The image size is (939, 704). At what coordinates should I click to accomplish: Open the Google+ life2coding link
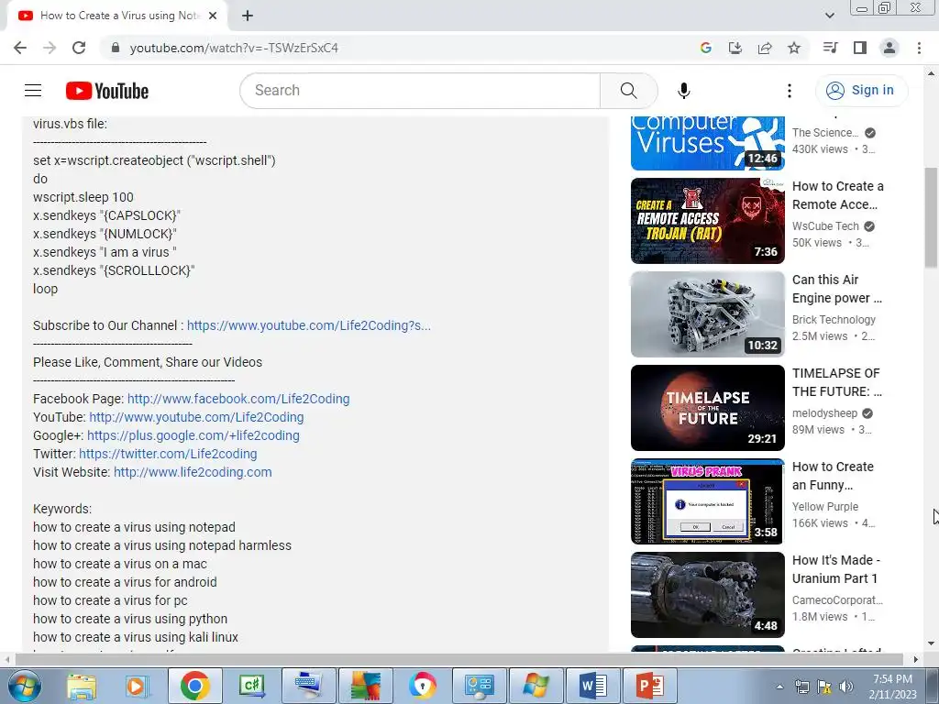193,435
